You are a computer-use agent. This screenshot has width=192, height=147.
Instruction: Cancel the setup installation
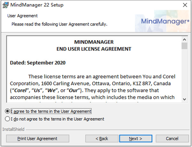pos(172,139)
